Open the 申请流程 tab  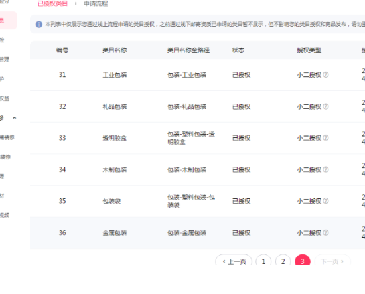pos(96,4)
